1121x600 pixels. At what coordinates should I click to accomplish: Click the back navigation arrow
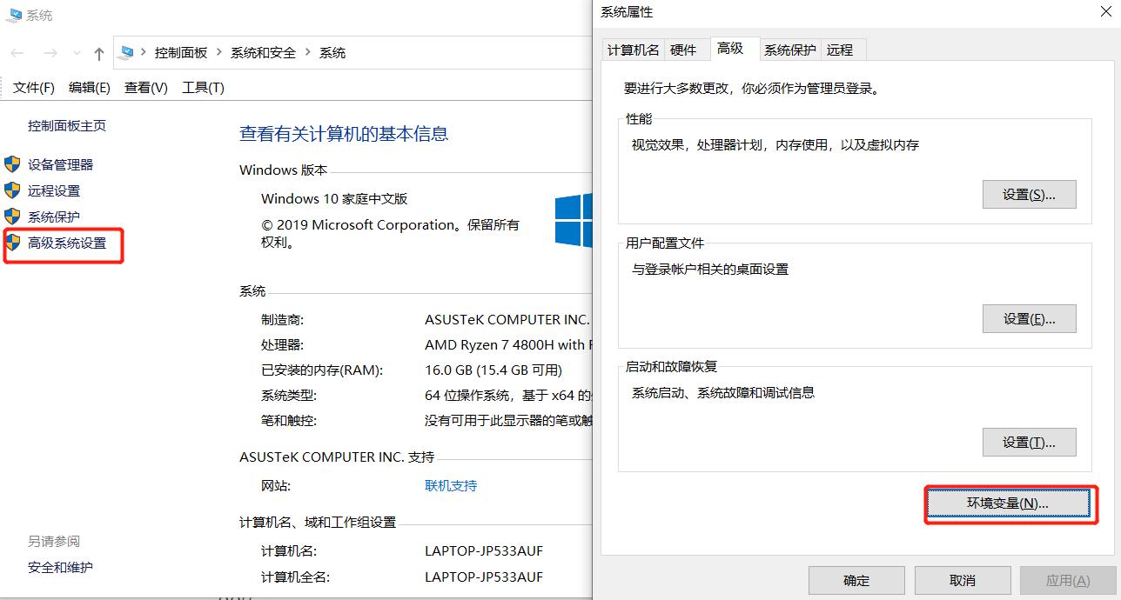[x=18, y=52]
